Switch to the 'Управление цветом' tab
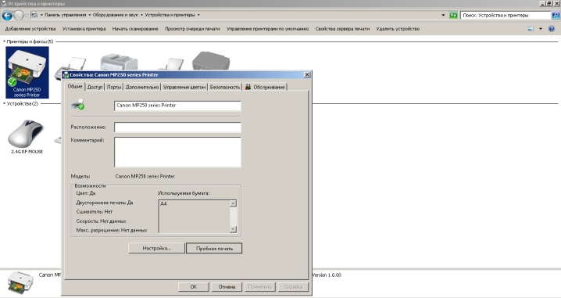This screenshot has height=298, width=561. (x=184, y=87)
